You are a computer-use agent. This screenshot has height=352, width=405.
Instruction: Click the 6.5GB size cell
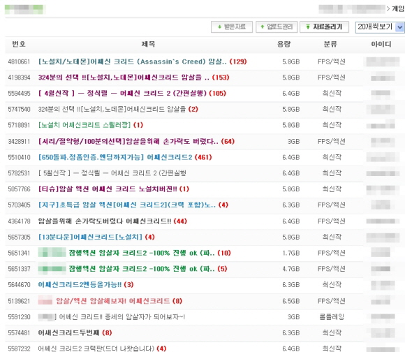pos(291,301)
